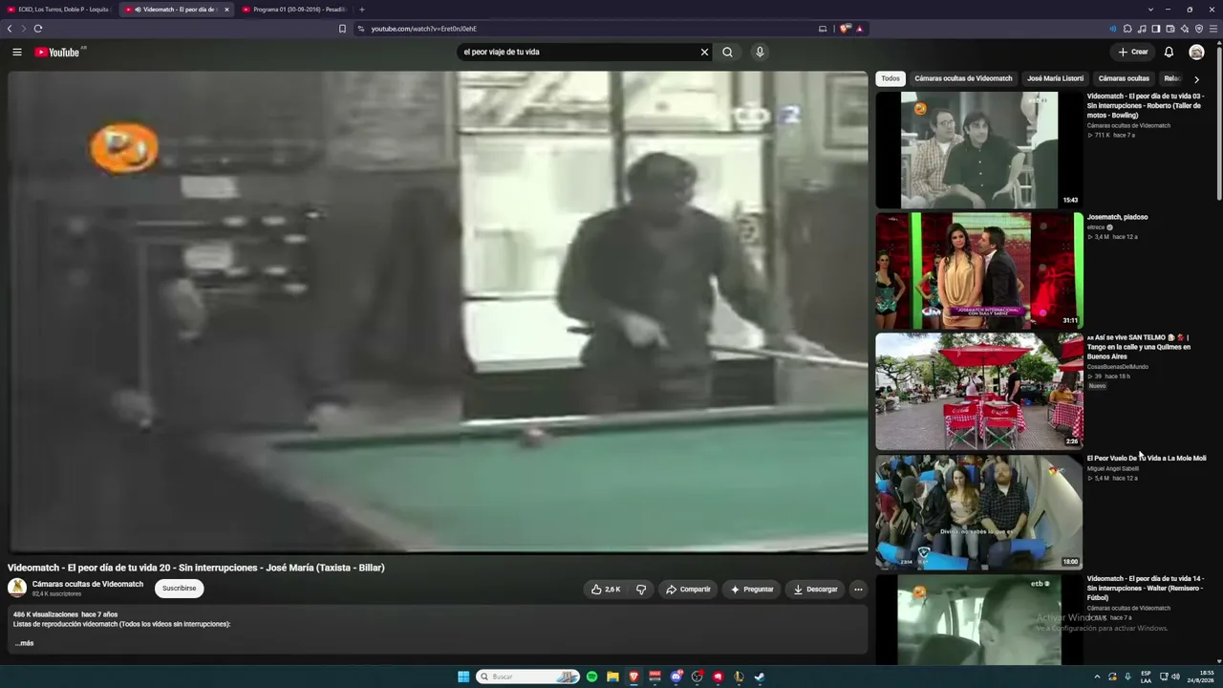Close the Videomatch browser tab

pos(226,10)
